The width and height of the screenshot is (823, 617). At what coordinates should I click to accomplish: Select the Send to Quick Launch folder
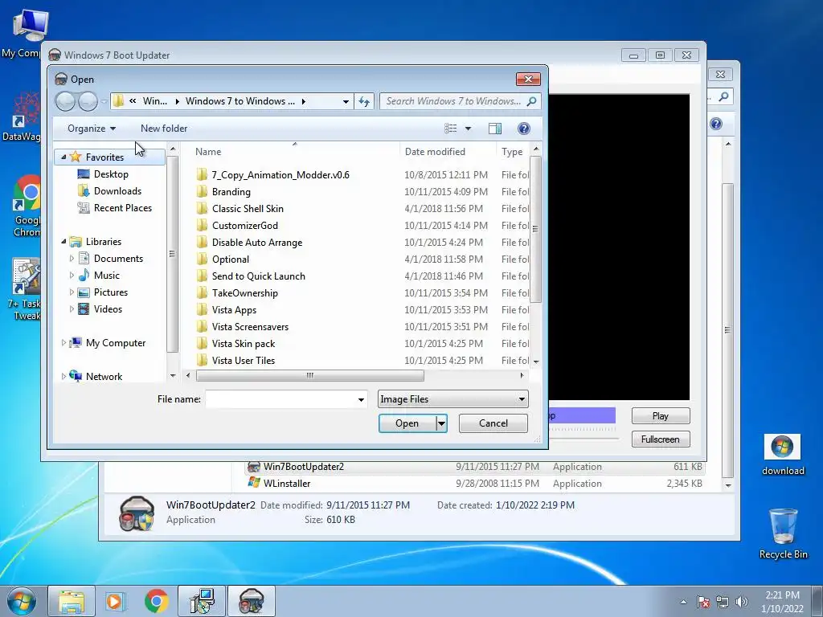(258, 276)
